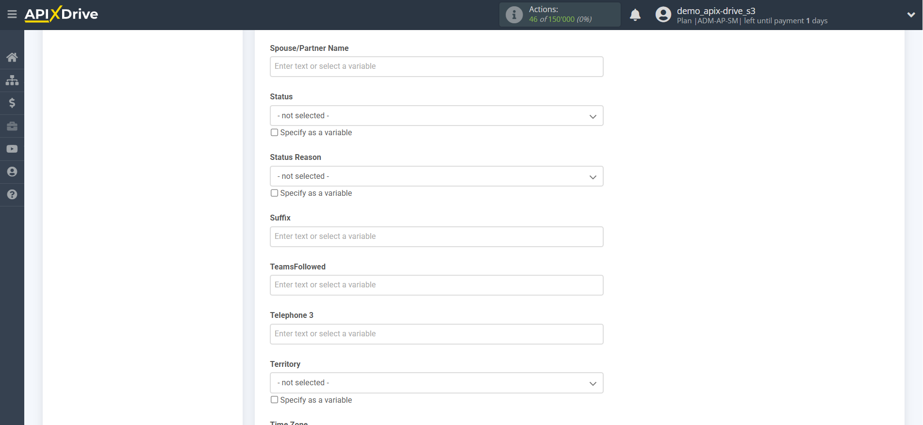Focus the Telephone 3 input field
This screenshot has height=425, width=923.
point(436,334)
